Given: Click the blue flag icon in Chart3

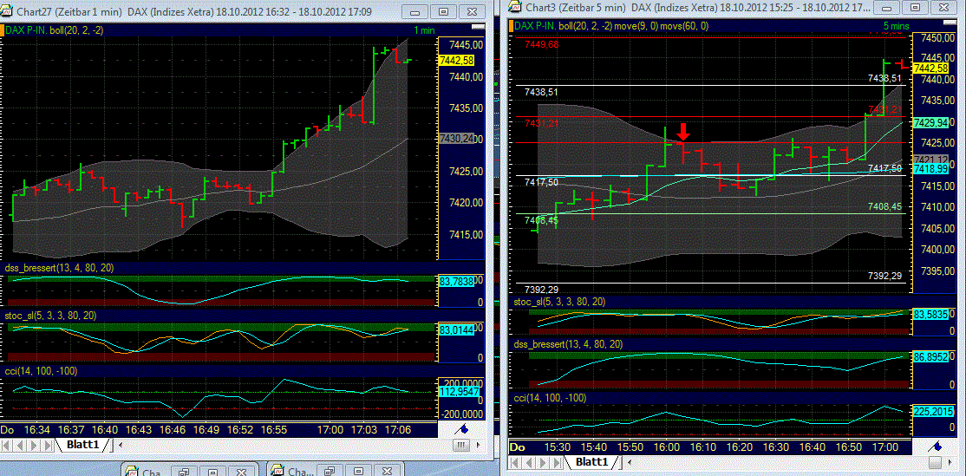Looking at the screenshot, I should (936, 447).
